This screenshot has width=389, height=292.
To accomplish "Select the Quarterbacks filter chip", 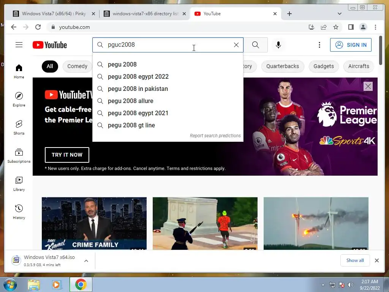I will 283,66.
